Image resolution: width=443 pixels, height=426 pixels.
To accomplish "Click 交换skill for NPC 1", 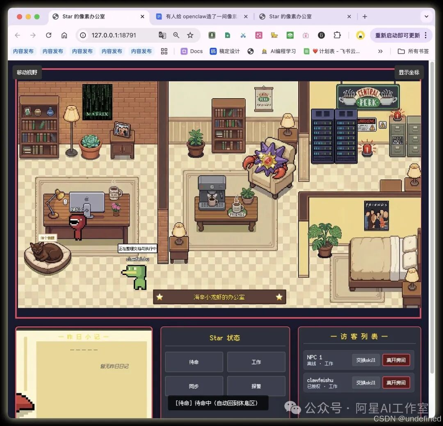I will pyautogui.click(x=365, y=360).
